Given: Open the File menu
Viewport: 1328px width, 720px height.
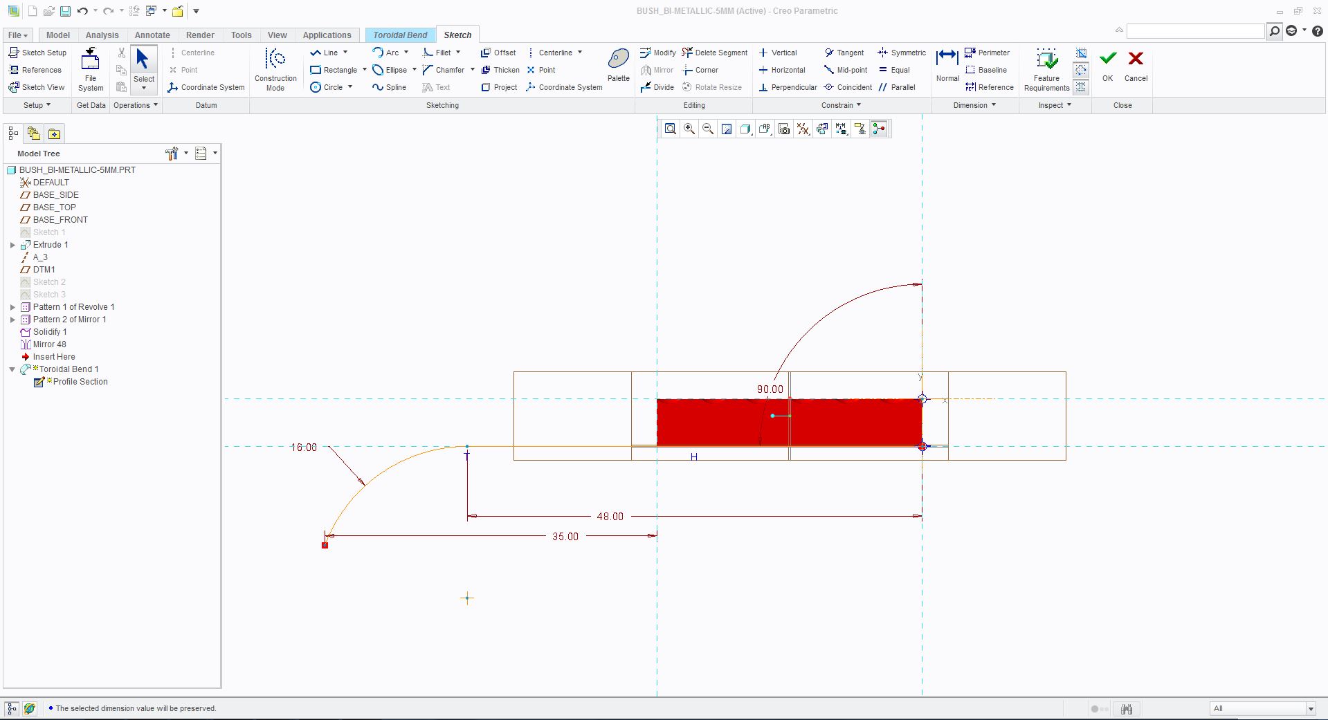Looking at the screenshot, I should pos(17,35).
